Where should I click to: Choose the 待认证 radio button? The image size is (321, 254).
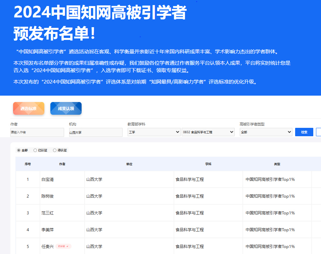pos(55,150)
